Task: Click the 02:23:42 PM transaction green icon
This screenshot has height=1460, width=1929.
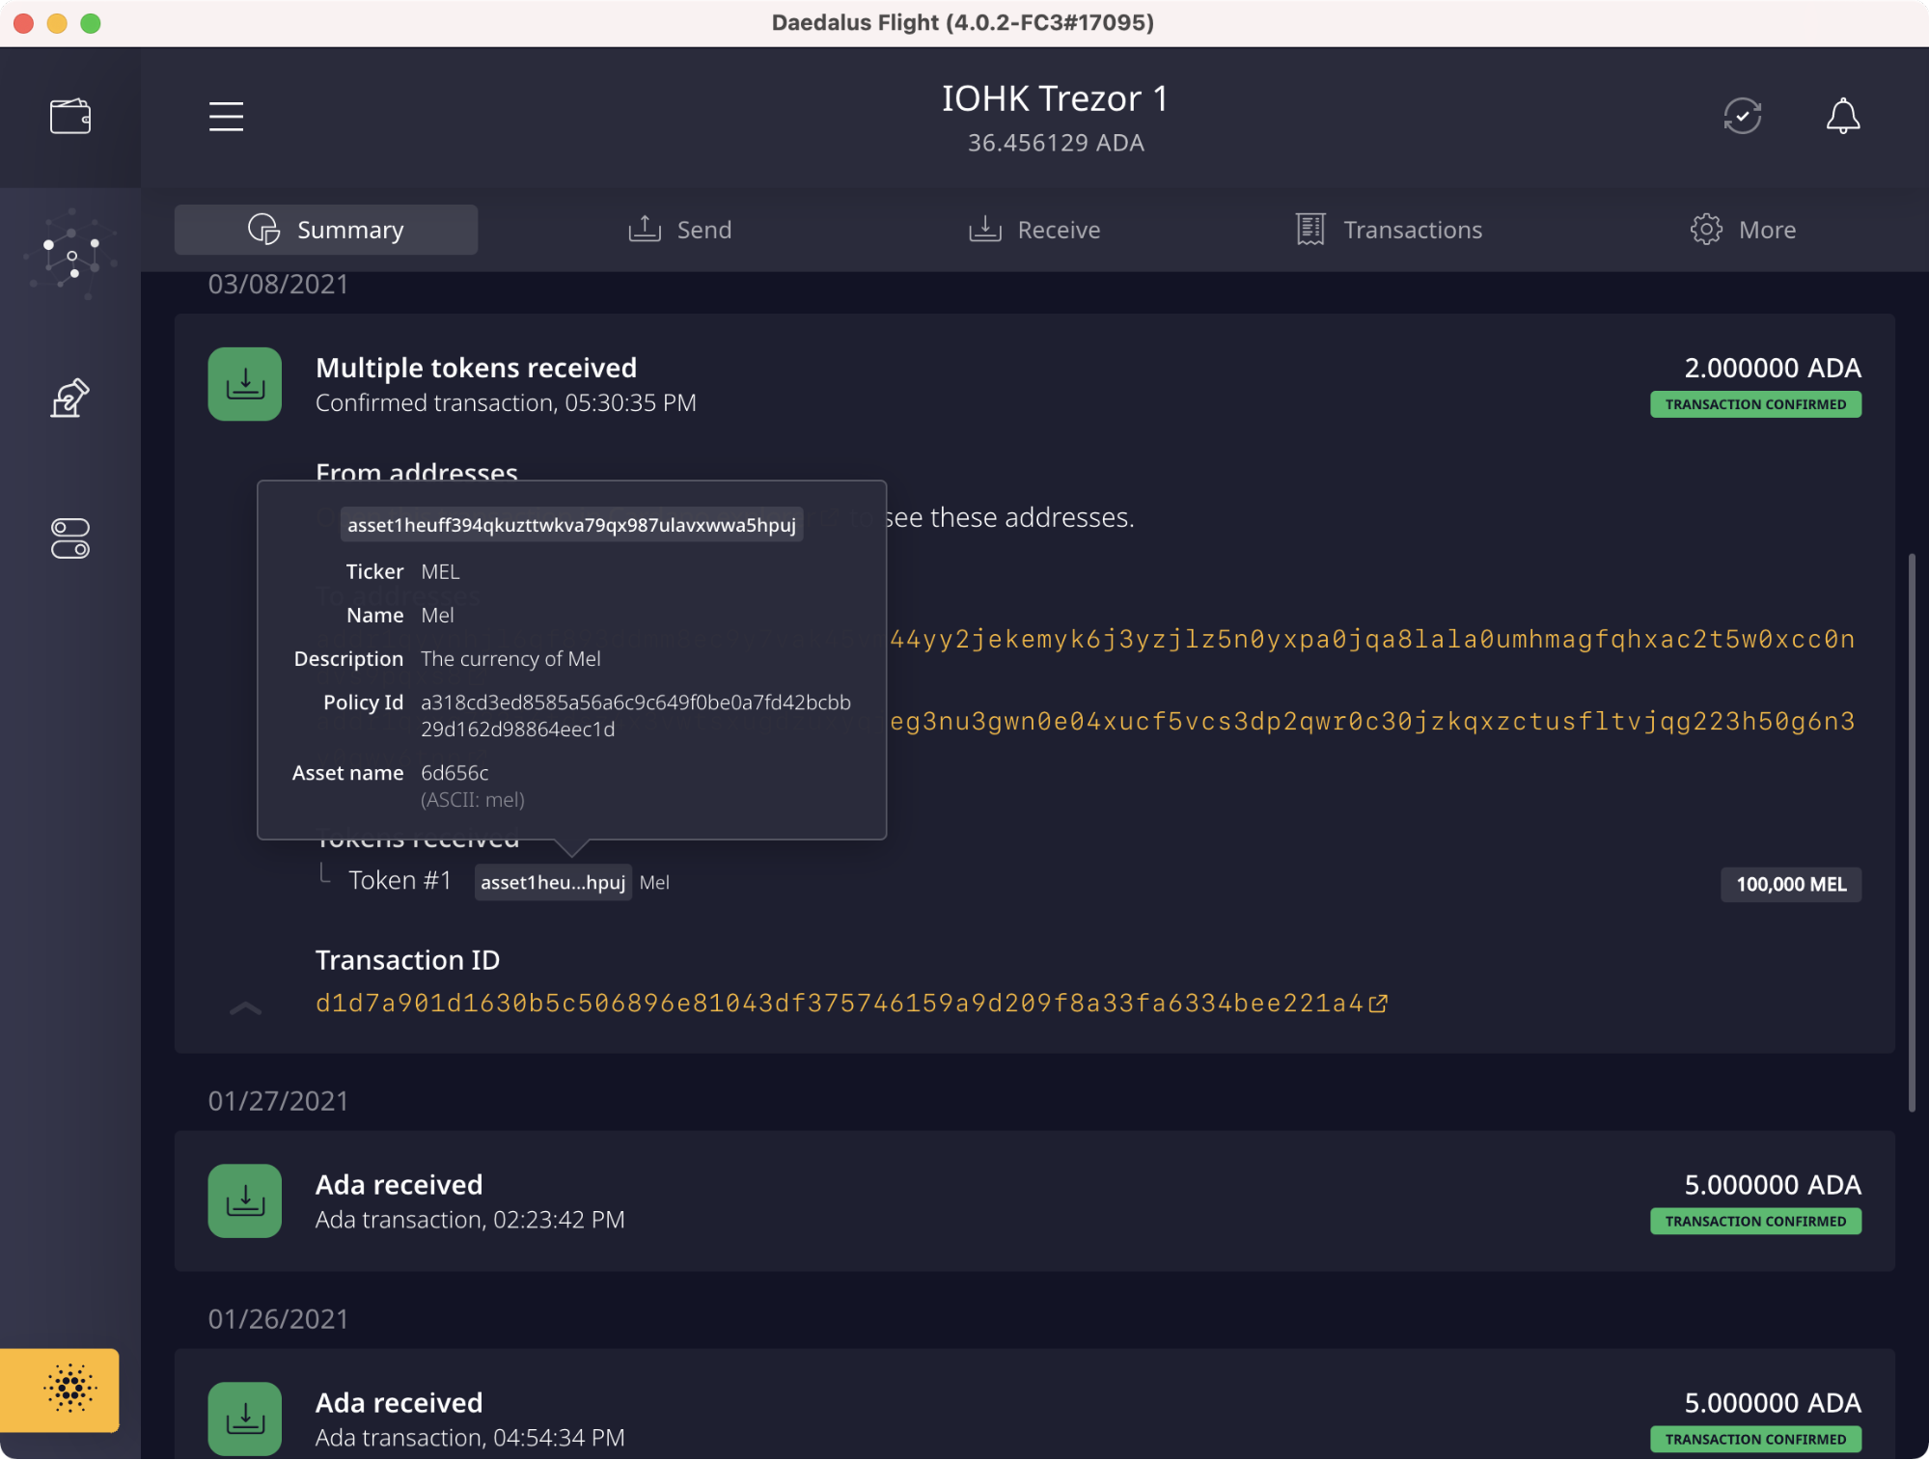Action: point(245,1201)
